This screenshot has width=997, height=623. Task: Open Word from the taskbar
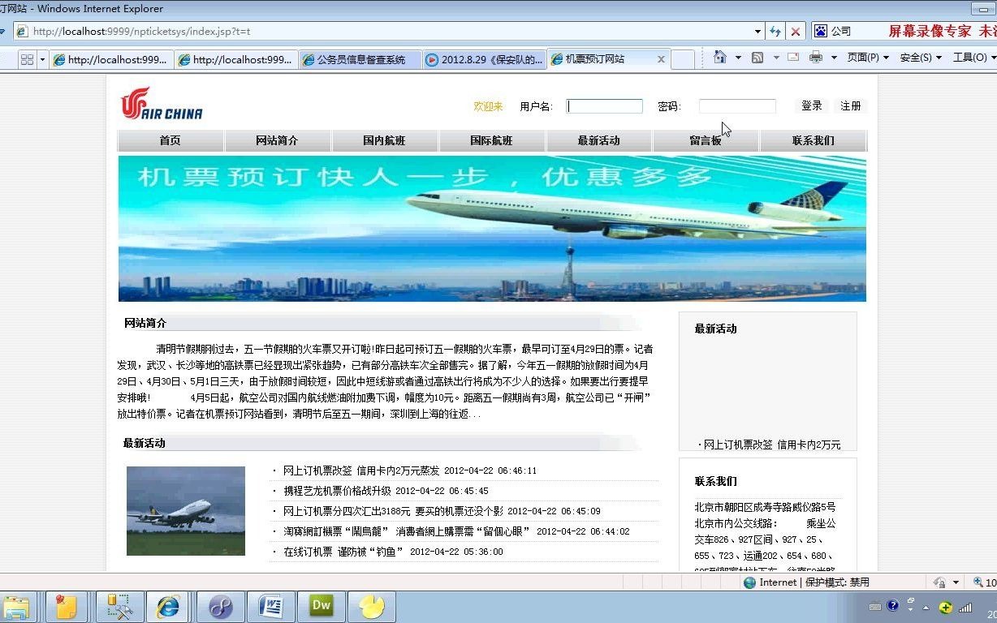click(270, 604)
